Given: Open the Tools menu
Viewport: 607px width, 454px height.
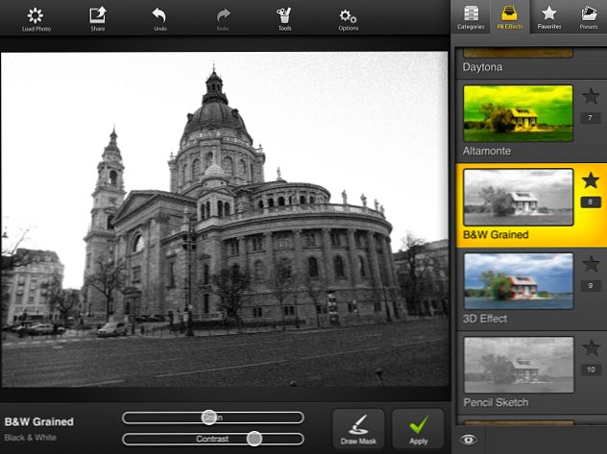Looking at the screenshot, I should 284,19.
